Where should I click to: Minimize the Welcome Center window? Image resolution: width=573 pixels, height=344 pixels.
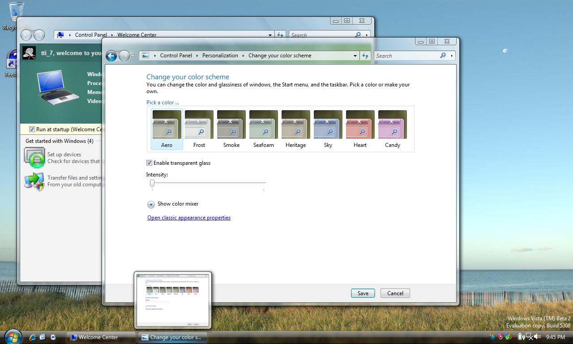336,21
